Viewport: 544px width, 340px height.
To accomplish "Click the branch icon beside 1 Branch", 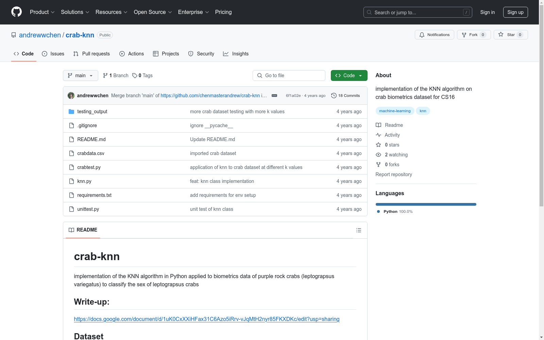I will coord(105,75).
